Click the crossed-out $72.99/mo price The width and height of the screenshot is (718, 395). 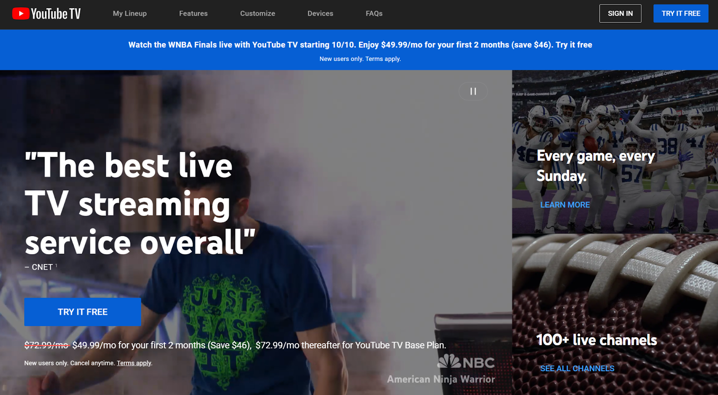(x=46, y=345)
